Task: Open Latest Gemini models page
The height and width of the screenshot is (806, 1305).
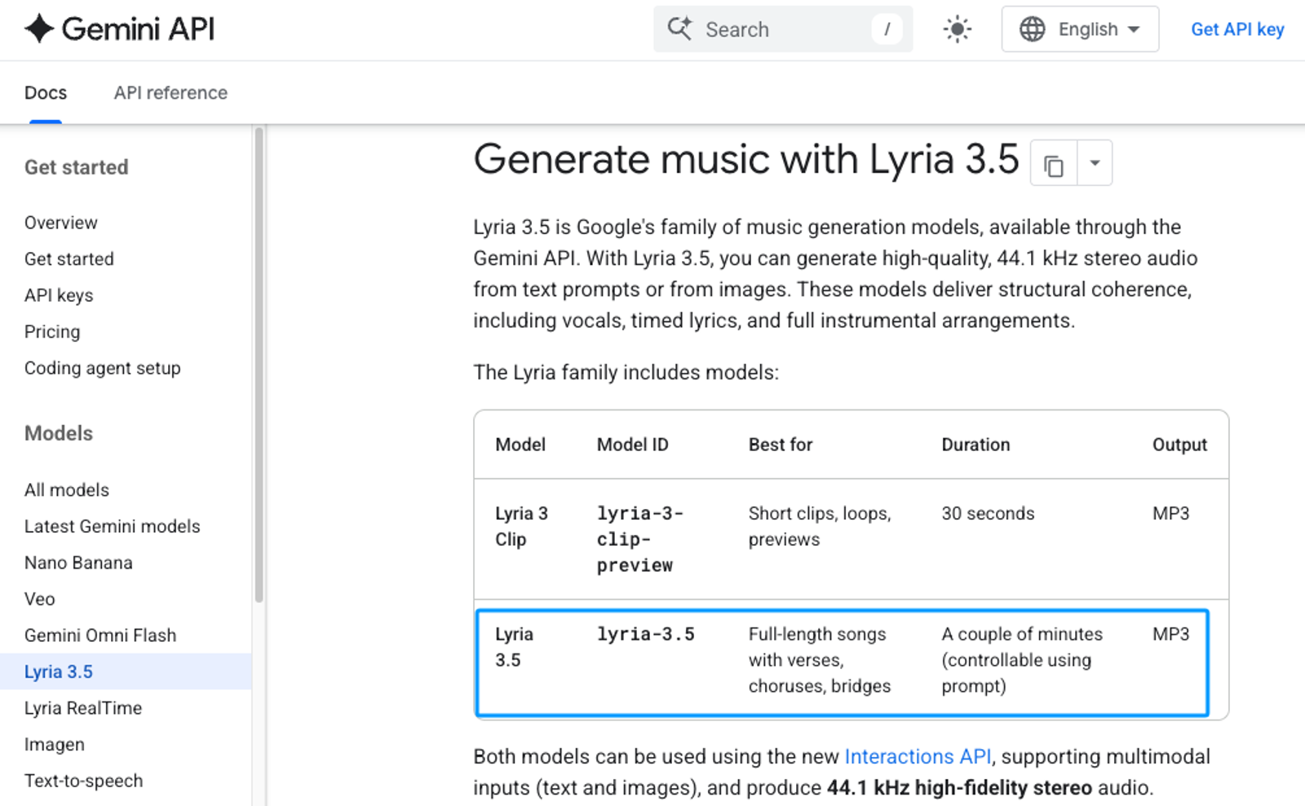Action: click(113, 527)
